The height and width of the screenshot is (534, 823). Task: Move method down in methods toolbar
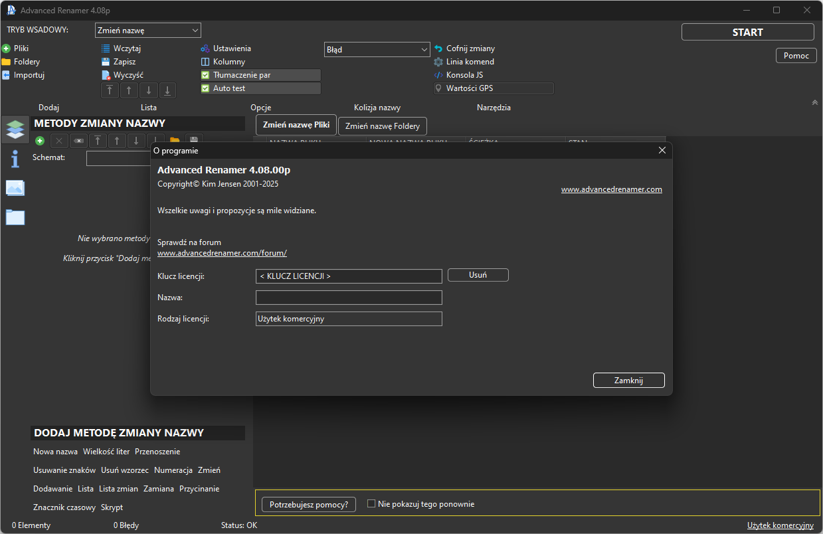(136, 141)
